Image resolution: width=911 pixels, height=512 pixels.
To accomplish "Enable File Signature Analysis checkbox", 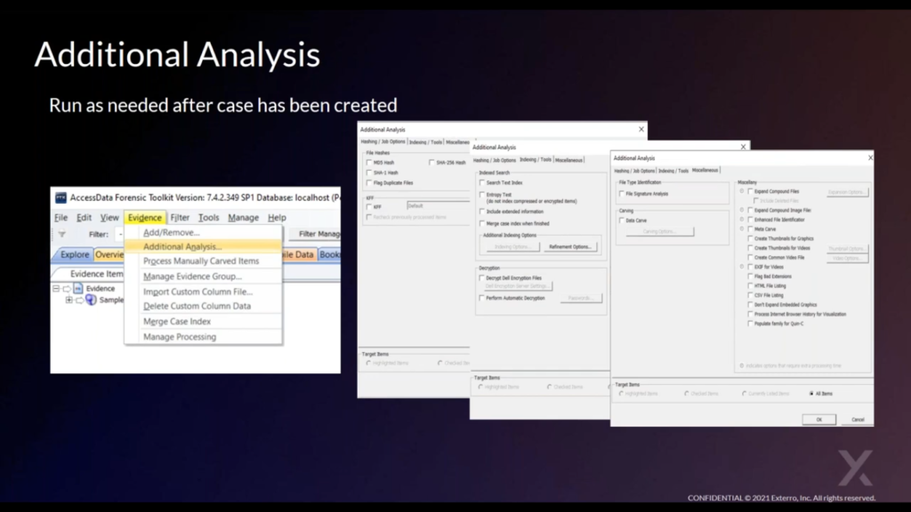I will coord(622,194).
